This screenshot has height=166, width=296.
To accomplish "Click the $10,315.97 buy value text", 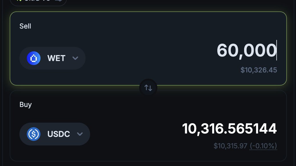I will point(230,146).
